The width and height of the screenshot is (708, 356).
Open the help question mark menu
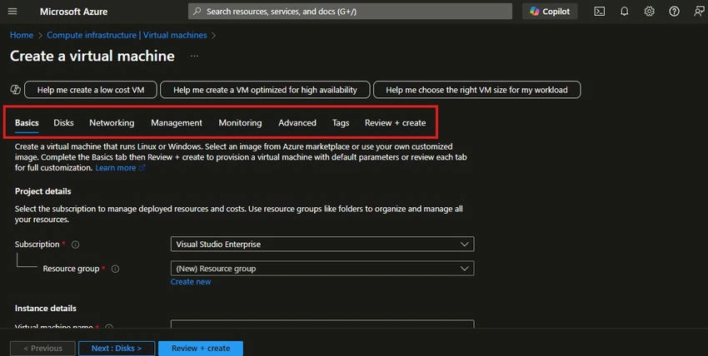point(674,12)
